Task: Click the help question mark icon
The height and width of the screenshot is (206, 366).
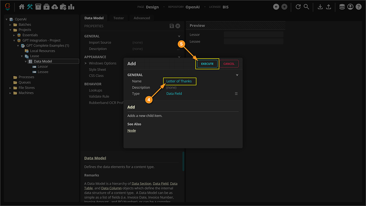Action: (x=358, y=7)
